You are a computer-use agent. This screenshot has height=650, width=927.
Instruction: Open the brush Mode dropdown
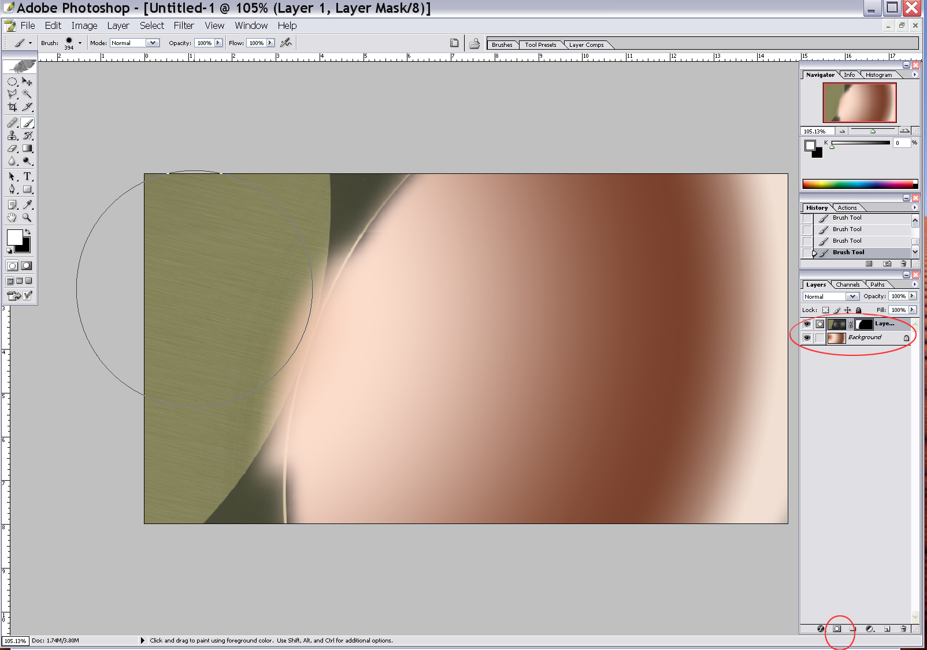(x=153, y=43)
